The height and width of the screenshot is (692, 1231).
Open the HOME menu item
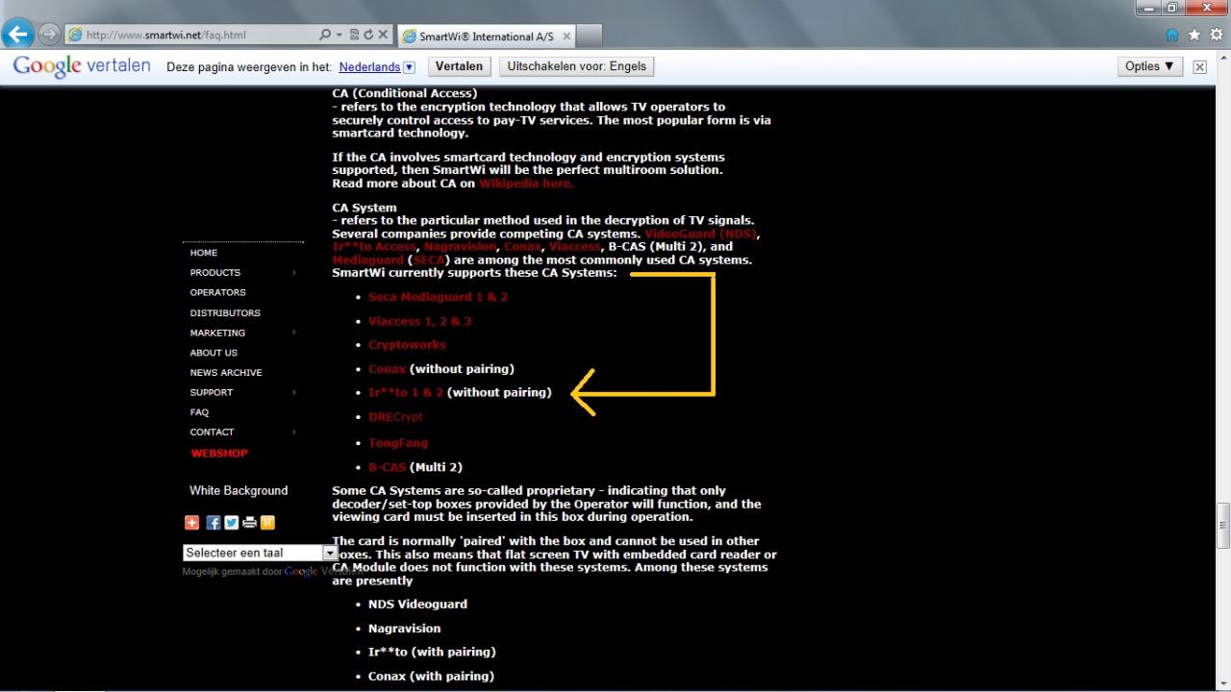pos(204,253)
